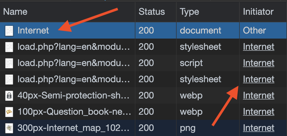Open the Internet initiator link in the script row

(x=259, y=63)
